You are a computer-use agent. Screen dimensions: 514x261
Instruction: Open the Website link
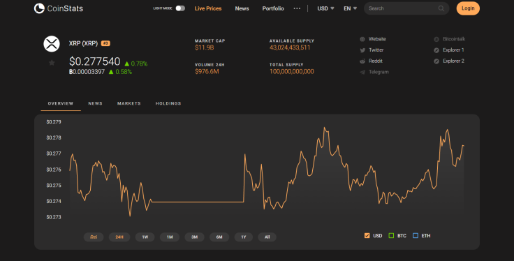pyautogui.click(x=377, y=39)
